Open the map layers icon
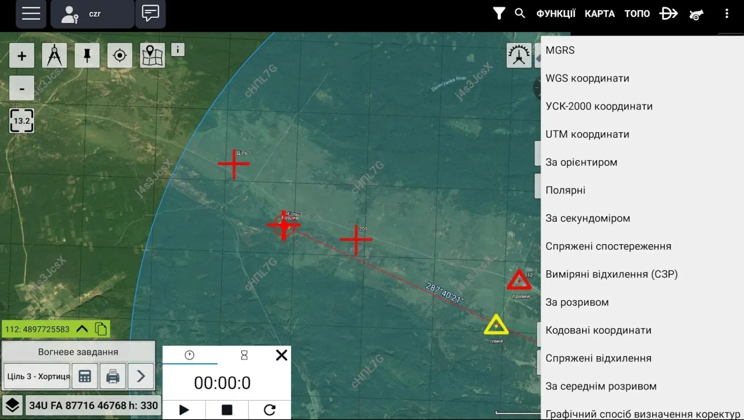Viewport: 744px width, 420px height. (12, 405)
